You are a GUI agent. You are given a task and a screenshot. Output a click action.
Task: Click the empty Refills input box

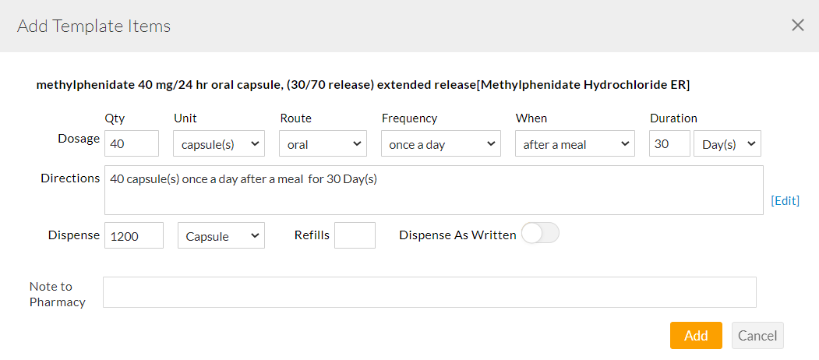[355, 235]
